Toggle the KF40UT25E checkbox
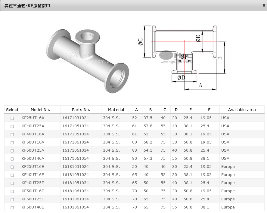 click(x=12, y=183)
